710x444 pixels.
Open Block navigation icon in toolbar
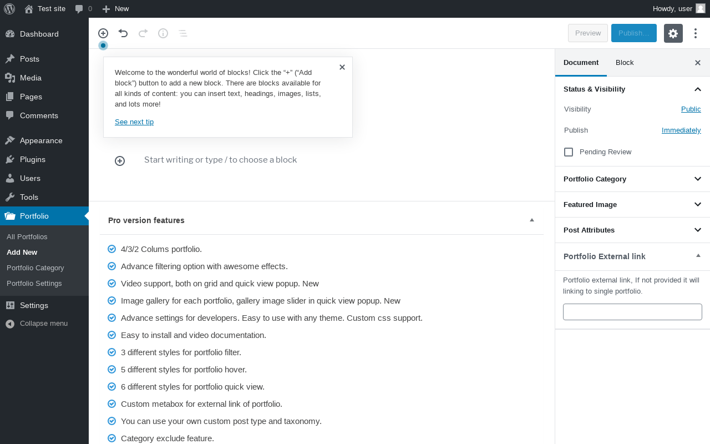[x=183, y=33]
